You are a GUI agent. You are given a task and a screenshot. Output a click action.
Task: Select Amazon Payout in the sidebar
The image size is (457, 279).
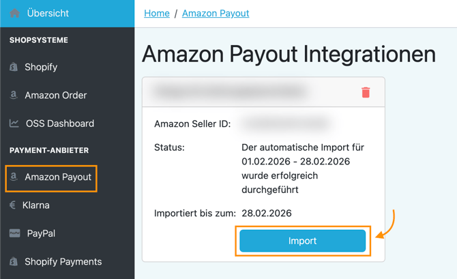58,177
